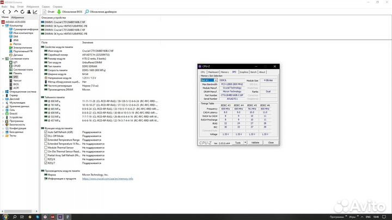Expand the Сервер tree node
This screenshot has width=392, height=220.
point(3,95)
